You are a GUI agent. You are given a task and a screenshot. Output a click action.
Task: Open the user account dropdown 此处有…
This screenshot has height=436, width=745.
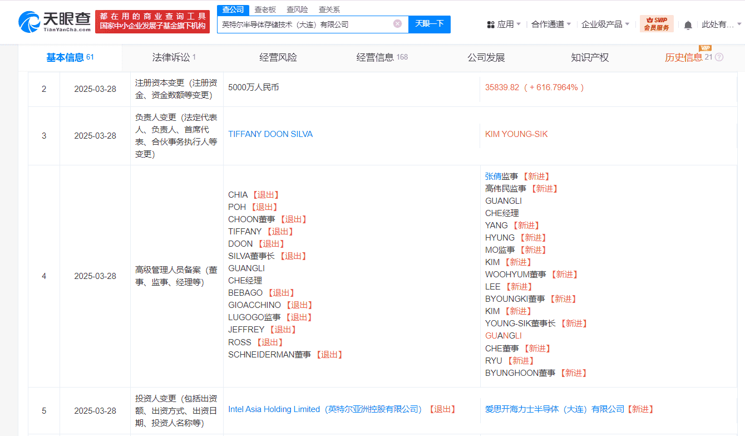pyautogui.click(x=721, y=25)
